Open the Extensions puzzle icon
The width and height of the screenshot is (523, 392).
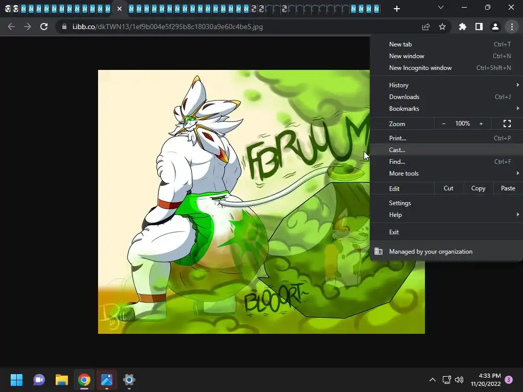463,27
